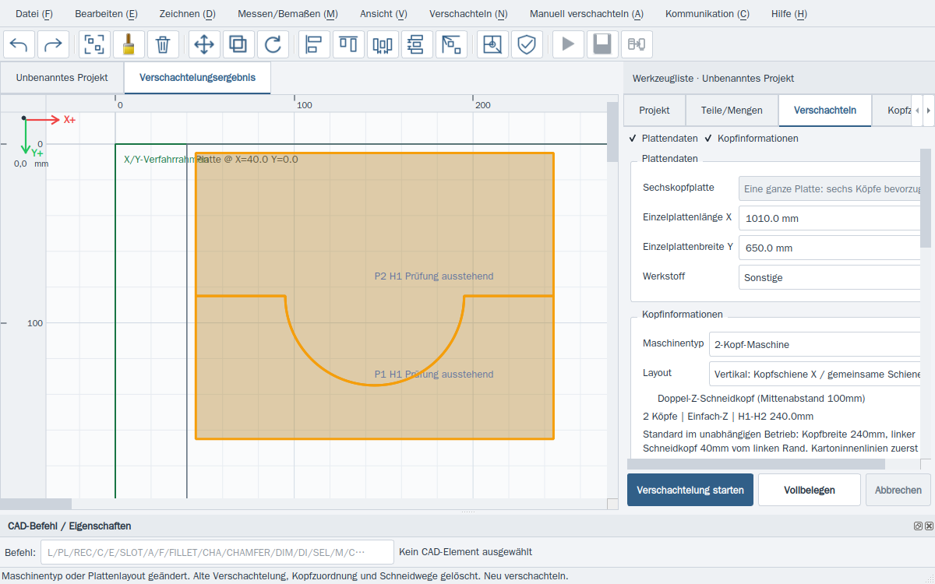Toggle the Kopfinformationen checkbox
This screenshot has height=584, width=935.
click(751, 139)
